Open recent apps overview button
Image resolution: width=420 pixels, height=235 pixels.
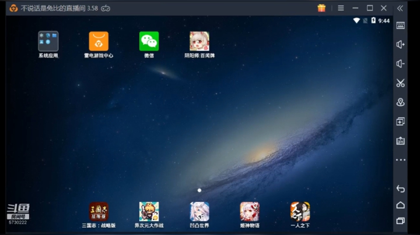(400, 220)
